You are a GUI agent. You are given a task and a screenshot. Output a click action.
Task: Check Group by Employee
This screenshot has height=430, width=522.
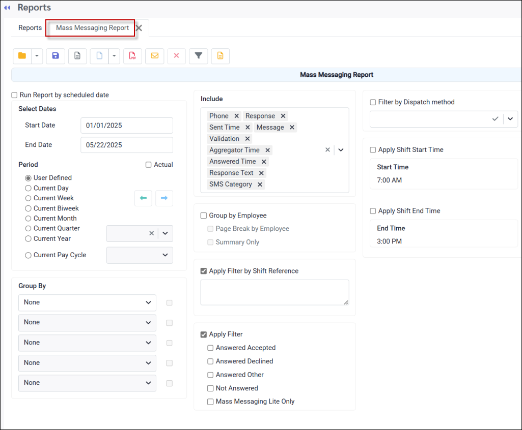204,216
